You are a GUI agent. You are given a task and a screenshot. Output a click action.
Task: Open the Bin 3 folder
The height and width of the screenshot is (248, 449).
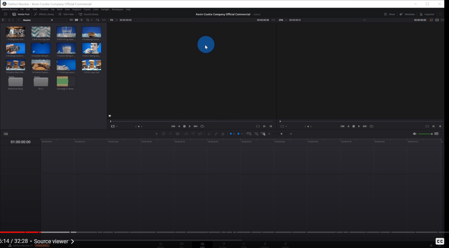tap(41, 81)
